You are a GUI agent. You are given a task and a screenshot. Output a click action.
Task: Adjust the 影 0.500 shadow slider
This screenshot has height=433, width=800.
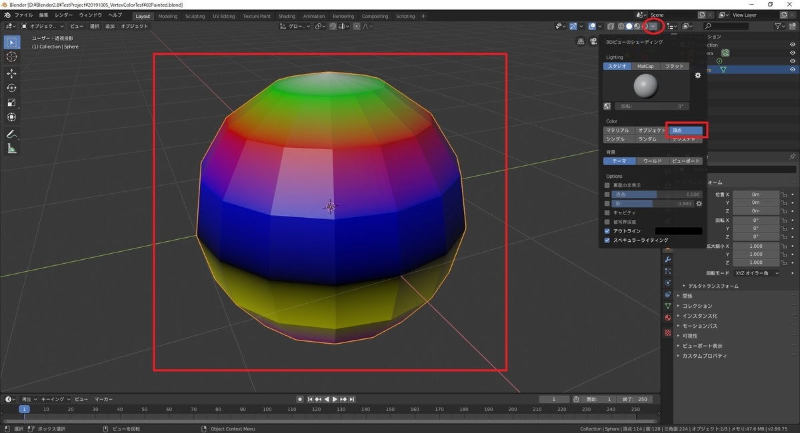coord(653,203)
